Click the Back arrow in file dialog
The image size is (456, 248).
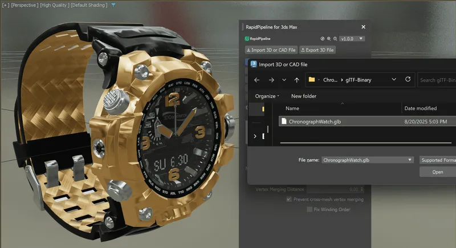click(x=256, y=80)
